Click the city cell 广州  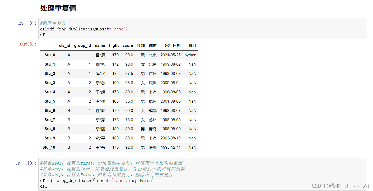[153, 74]
